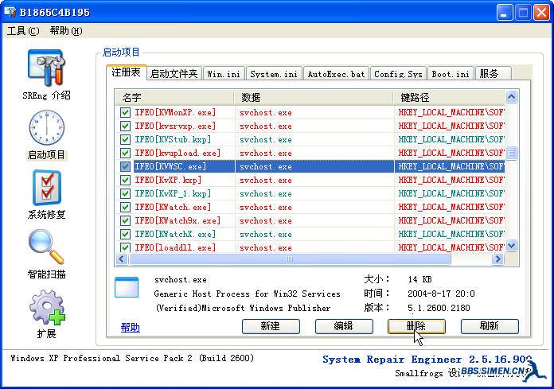Click the list scroll up arrow
Viewport: 554px width, 389px height.
[x=511, y=96]
